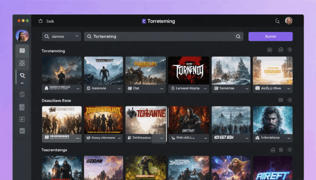The height and width of the screenshot is (180, 316).
Task: Click the store bag icon in sidebar
Action: (x=22, y=94)
